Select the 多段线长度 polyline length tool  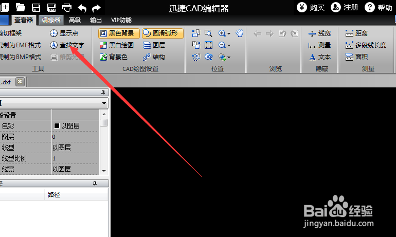point(366,45)
